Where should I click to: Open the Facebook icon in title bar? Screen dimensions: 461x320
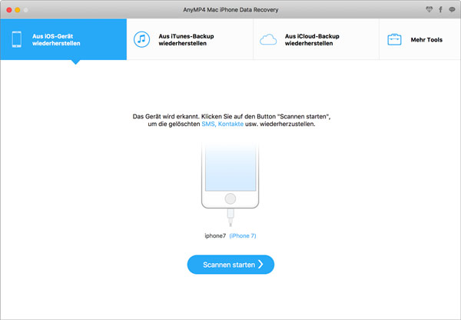tap(440, 9)
